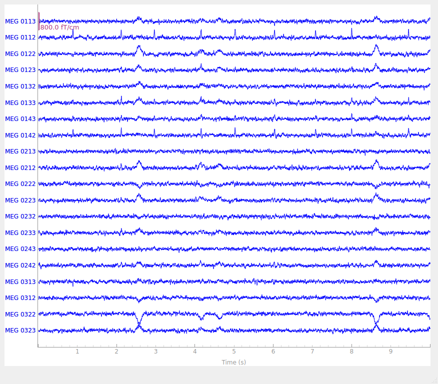Screen dimensions: 438x384
Task: Choose MEG 0132 channel label
Action: (20, 86)
